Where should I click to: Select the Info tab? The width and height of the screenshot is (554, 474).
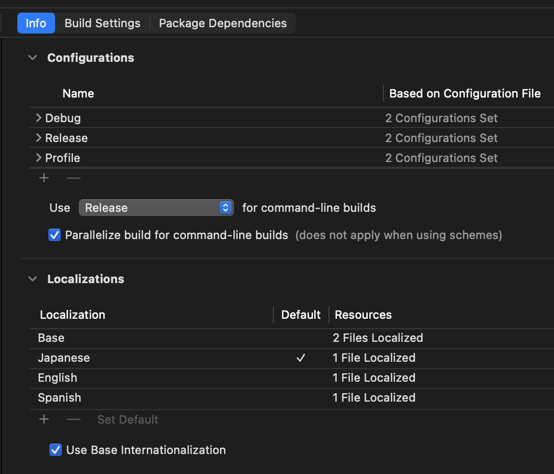pos(36,24)
